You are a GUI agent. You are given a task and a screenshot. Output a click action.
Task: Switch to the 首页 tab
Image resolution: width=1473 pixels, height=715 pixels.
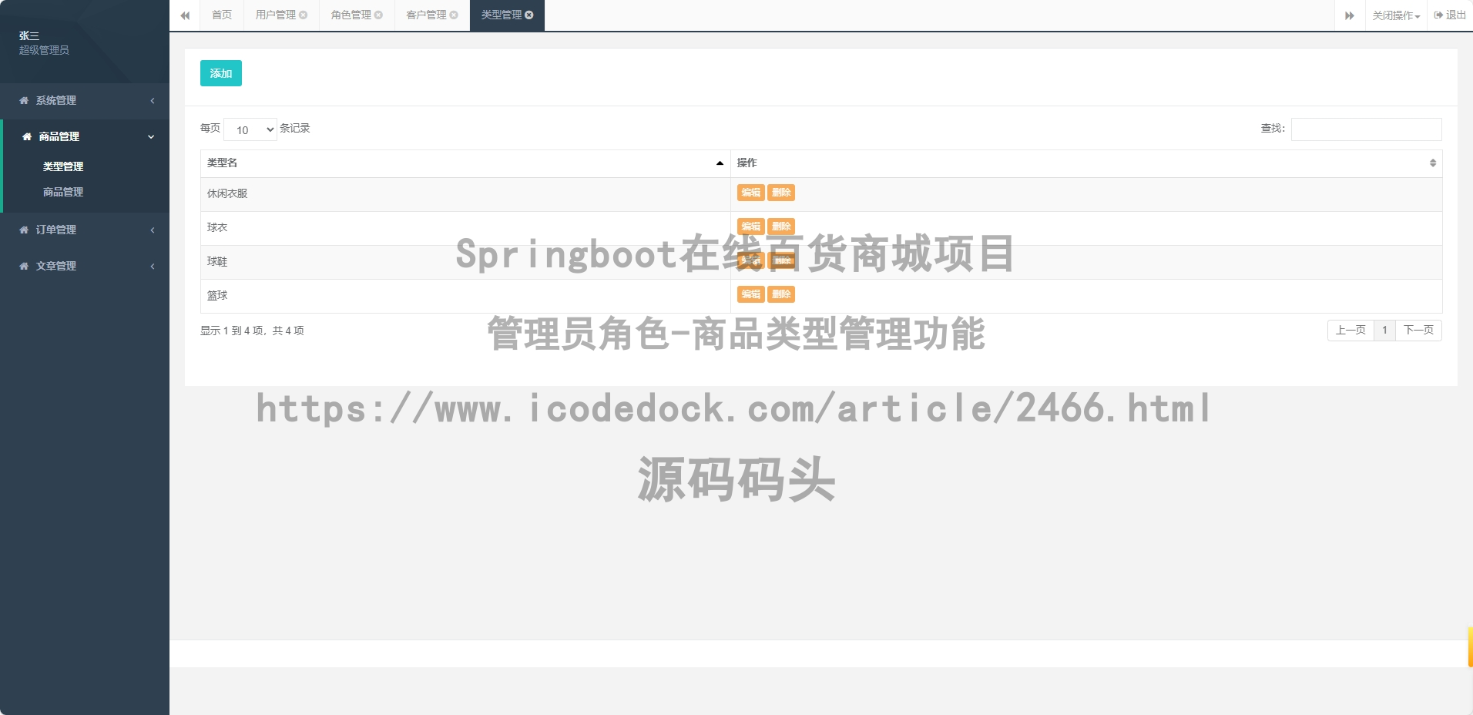point(222,15)
